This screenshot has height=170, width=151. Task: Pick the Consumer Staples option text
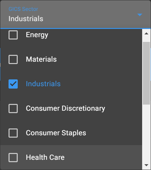pos(56,133)
